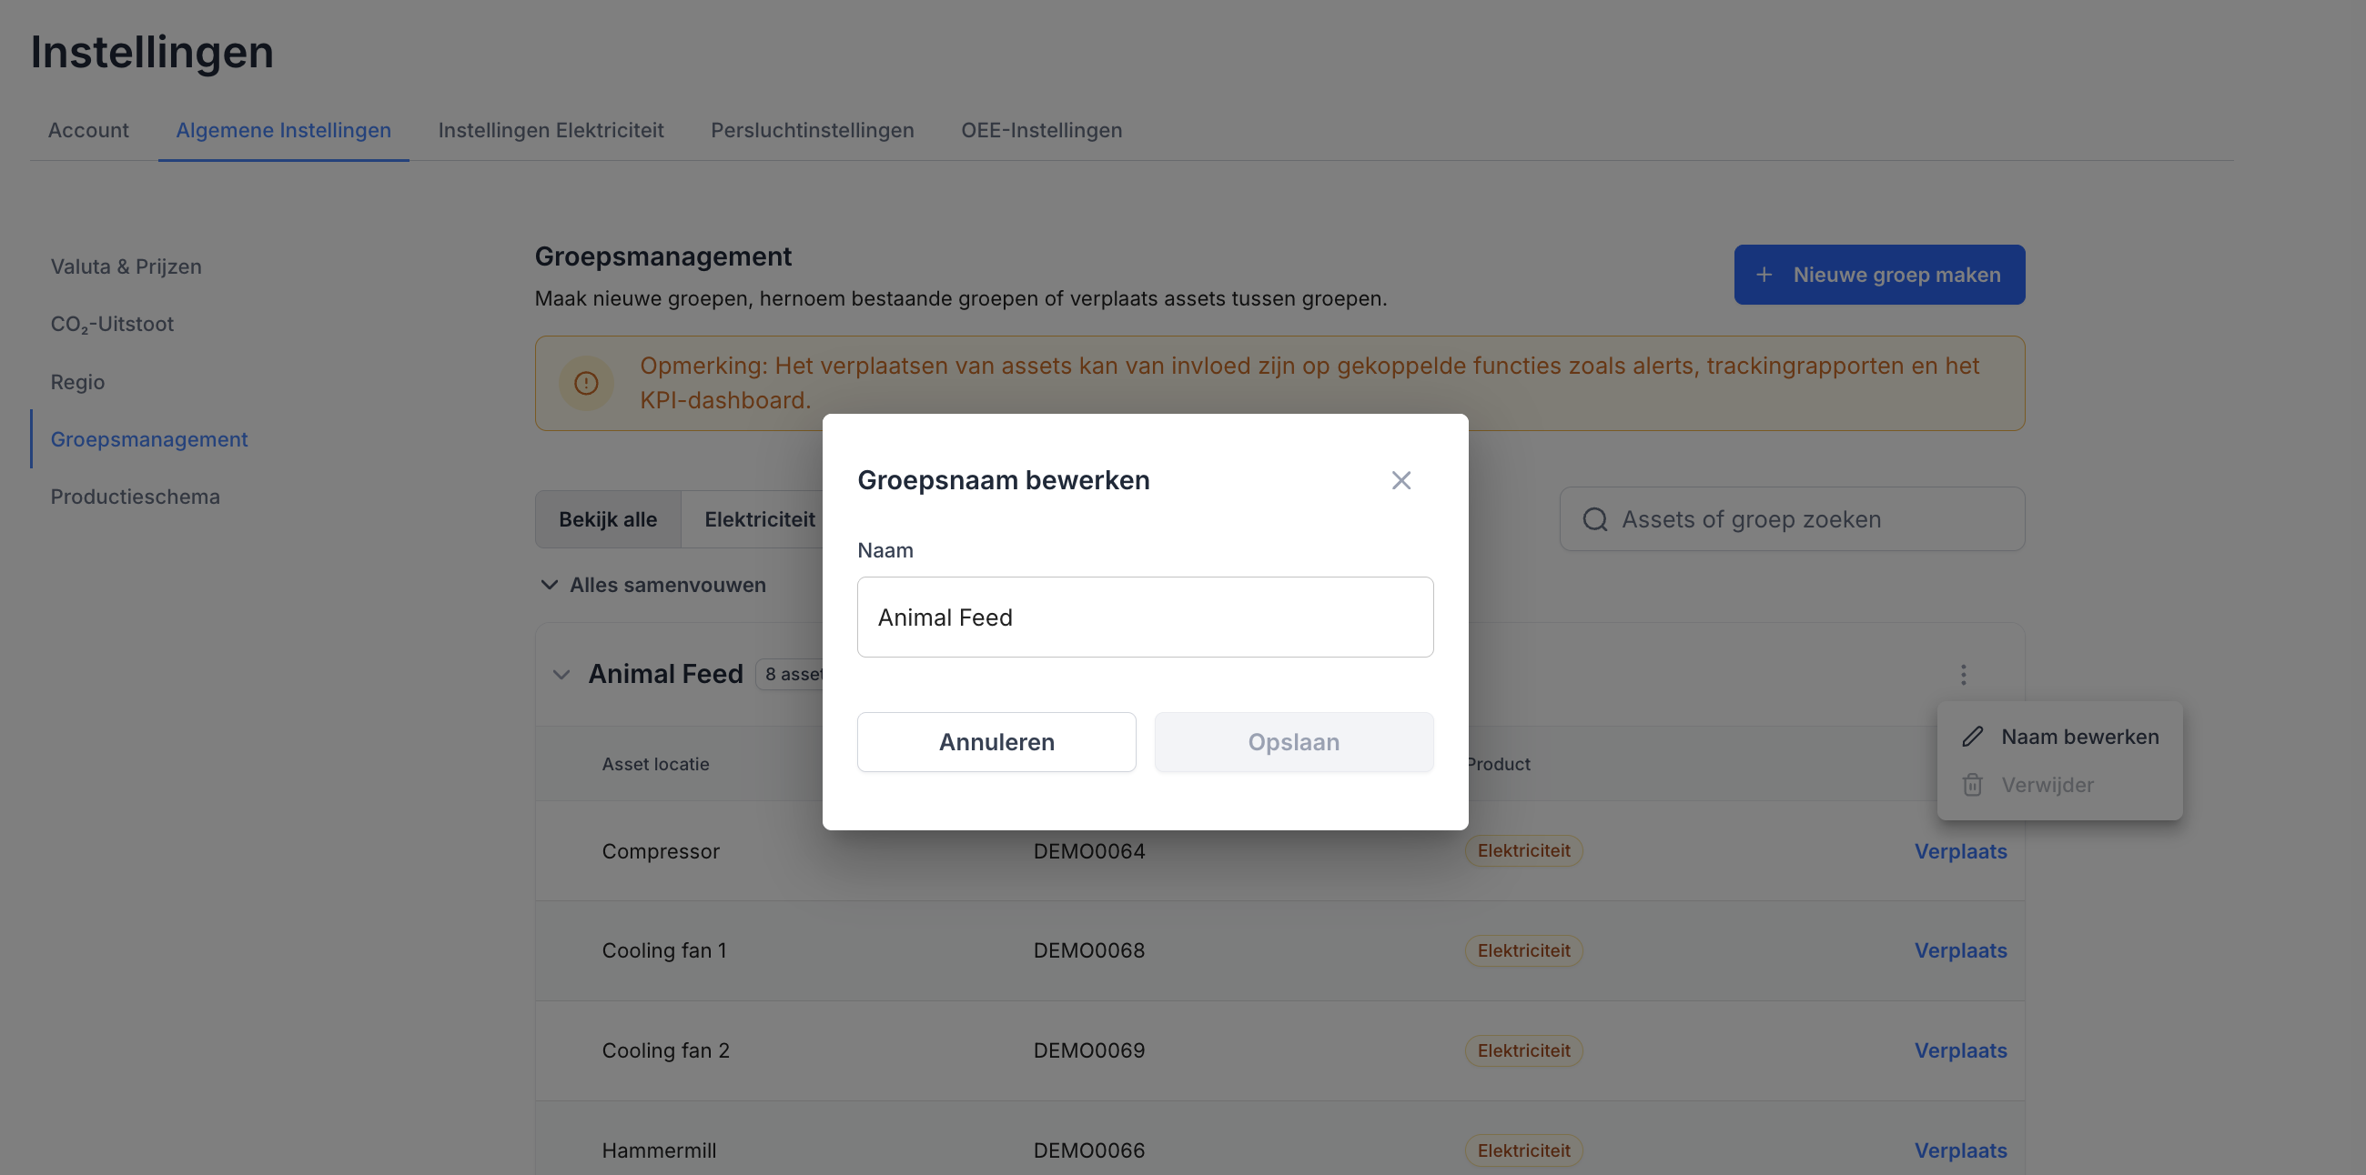
Task: Collapse the Animal Feed group chevron
Action: [x=561, y=675]
